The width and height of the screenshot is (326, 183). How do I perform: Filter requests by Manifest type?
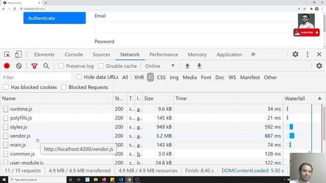250,77
